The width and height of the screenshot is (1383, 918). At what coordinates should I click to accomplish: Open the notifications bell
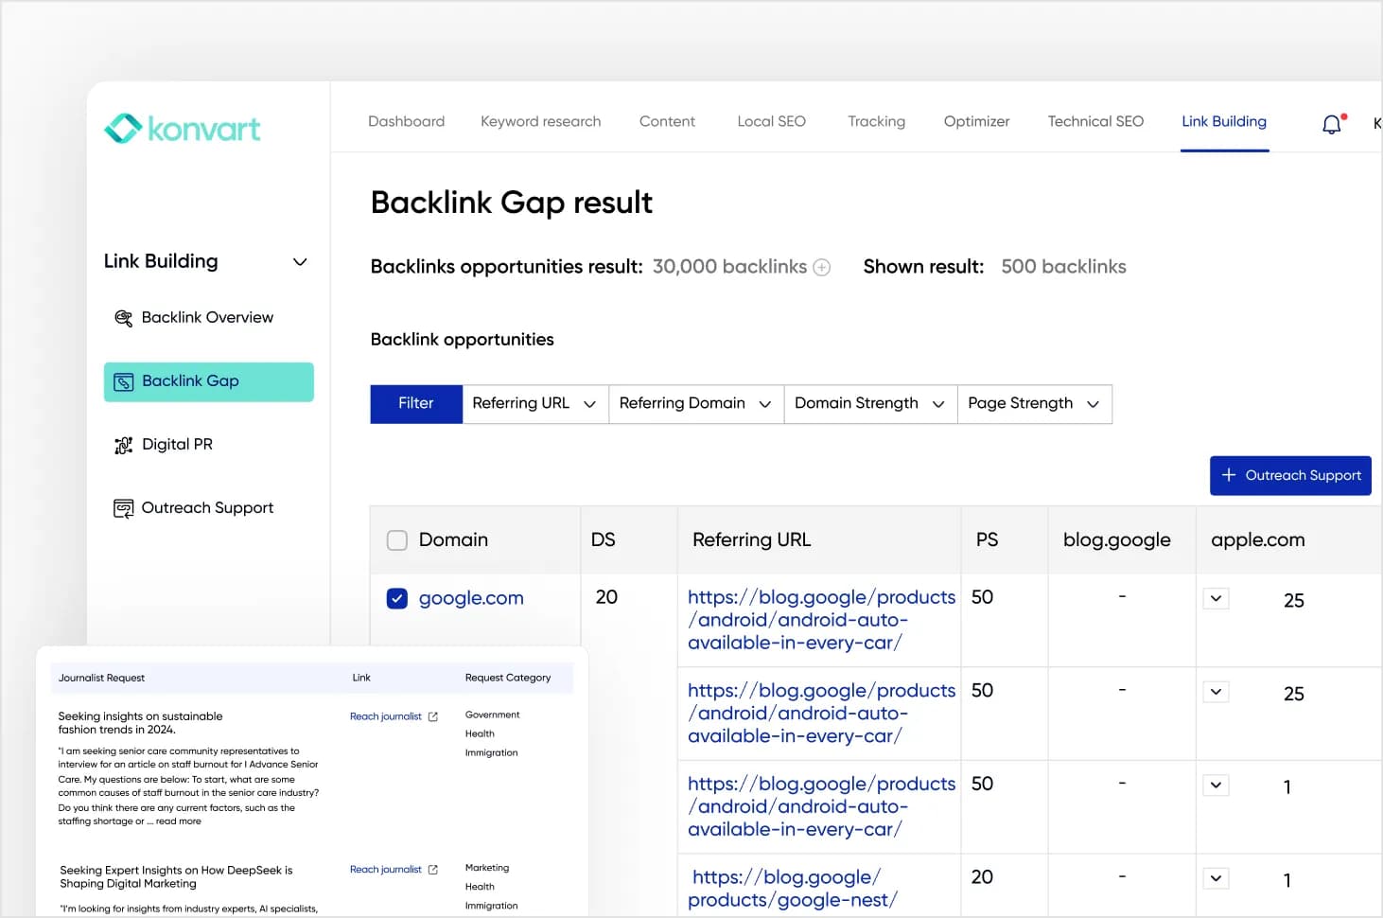1332,124
